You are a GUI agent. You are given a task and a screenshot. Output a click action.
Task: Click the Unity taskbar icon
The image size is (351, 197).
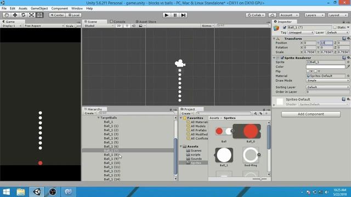[x=37, y=192]
